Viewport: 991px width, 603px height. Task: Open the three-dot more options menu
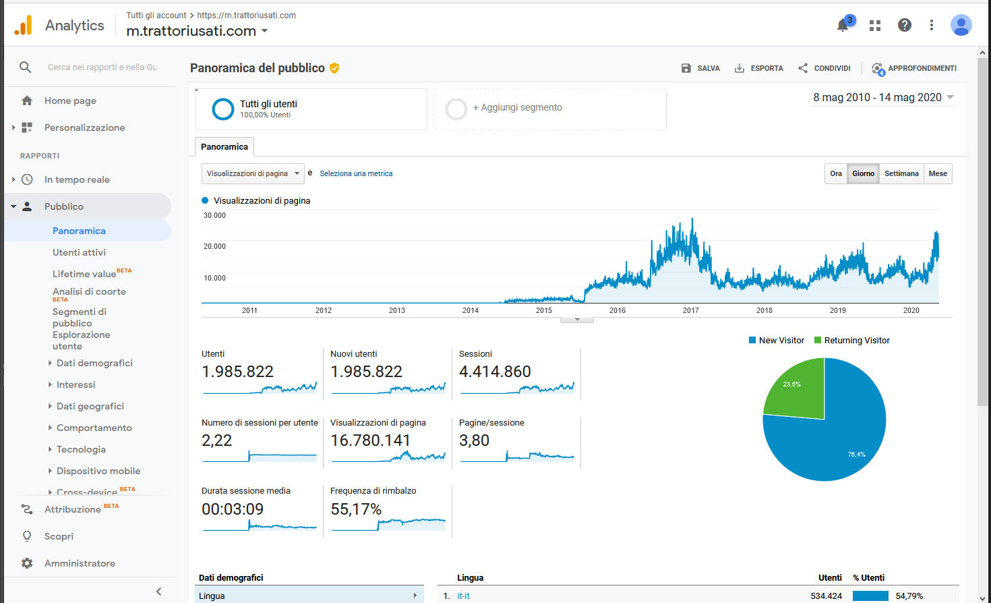(x=932, y=25)
